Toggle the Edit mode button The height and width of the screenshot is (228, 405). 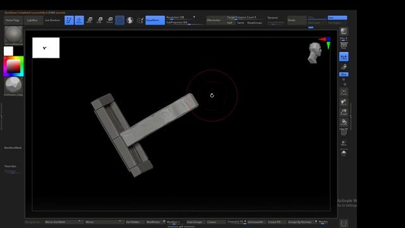pos(69,20)
